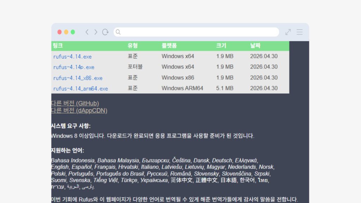Download rufus-4.14_arm64.exe
Screen dimensions: 361x203
point(81,88)
